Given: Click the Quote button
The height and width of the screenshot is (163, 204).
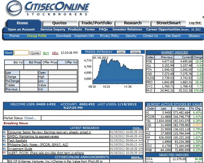Looking at the screenshot, I should [35, 53].
